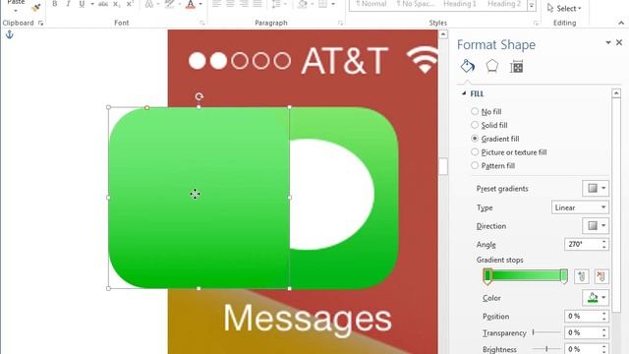The height and width of the screenshot is (354, 629).
Task: Select the Gradient fill radio option
Action: click(475, 139)
